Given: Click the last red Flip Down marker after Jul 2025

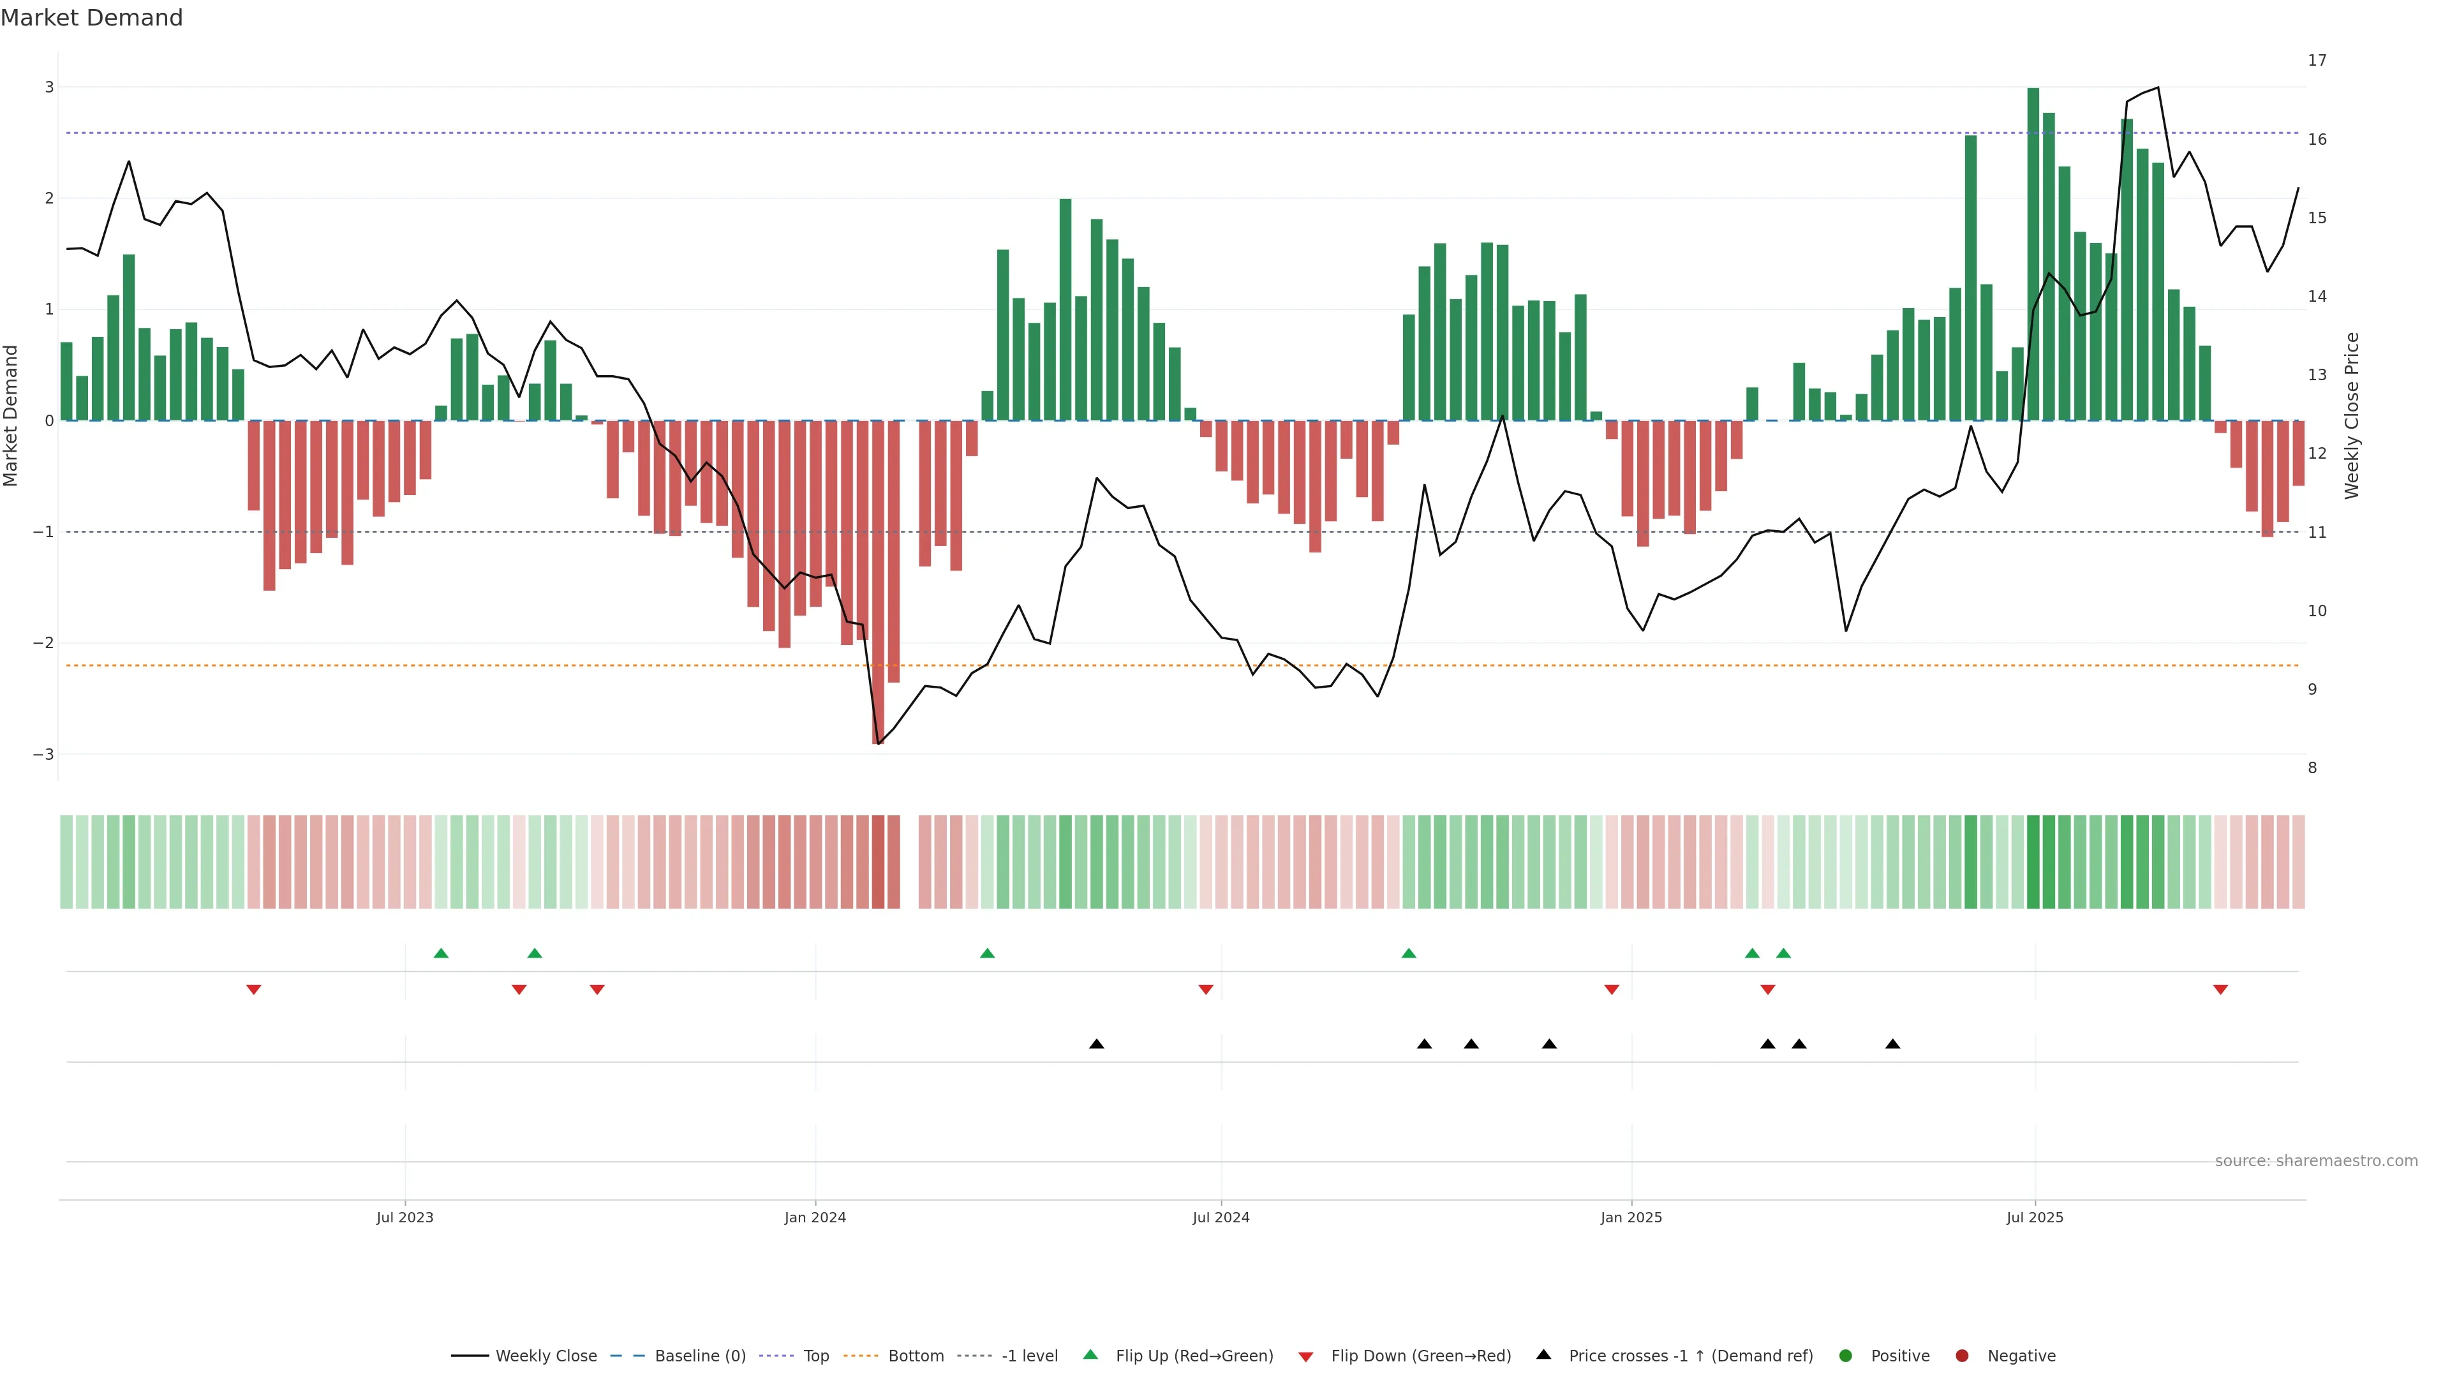Looking at the screenshot, I should 2221,990.
